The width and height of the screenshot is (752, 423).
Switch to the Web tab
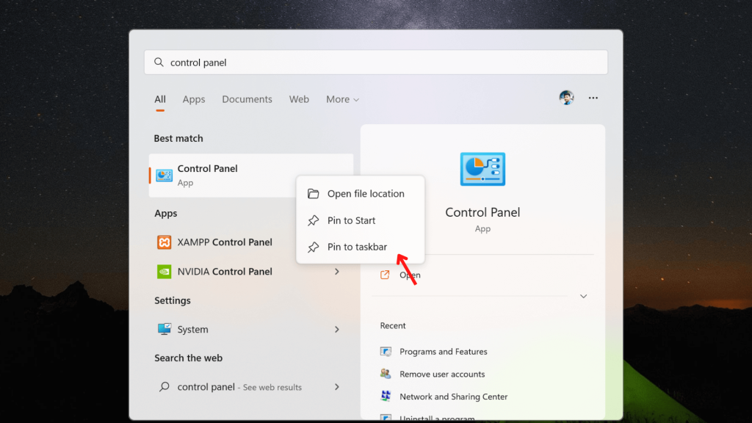coord(299,99)
